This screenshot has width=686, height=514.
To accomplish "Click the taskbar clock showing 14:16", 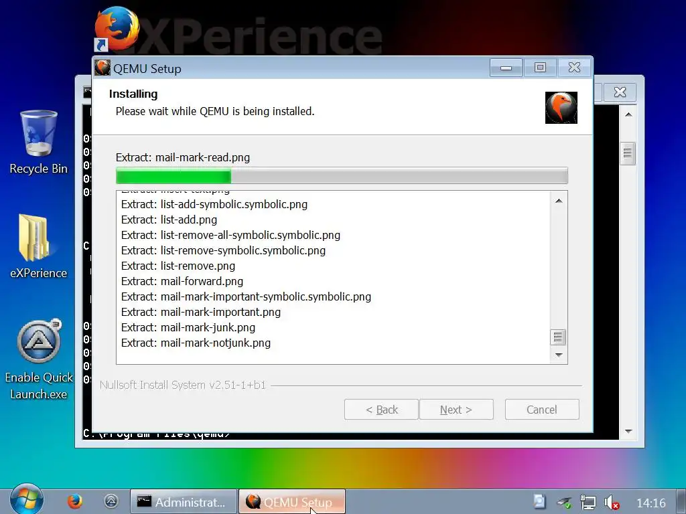I will coord(651,503).
